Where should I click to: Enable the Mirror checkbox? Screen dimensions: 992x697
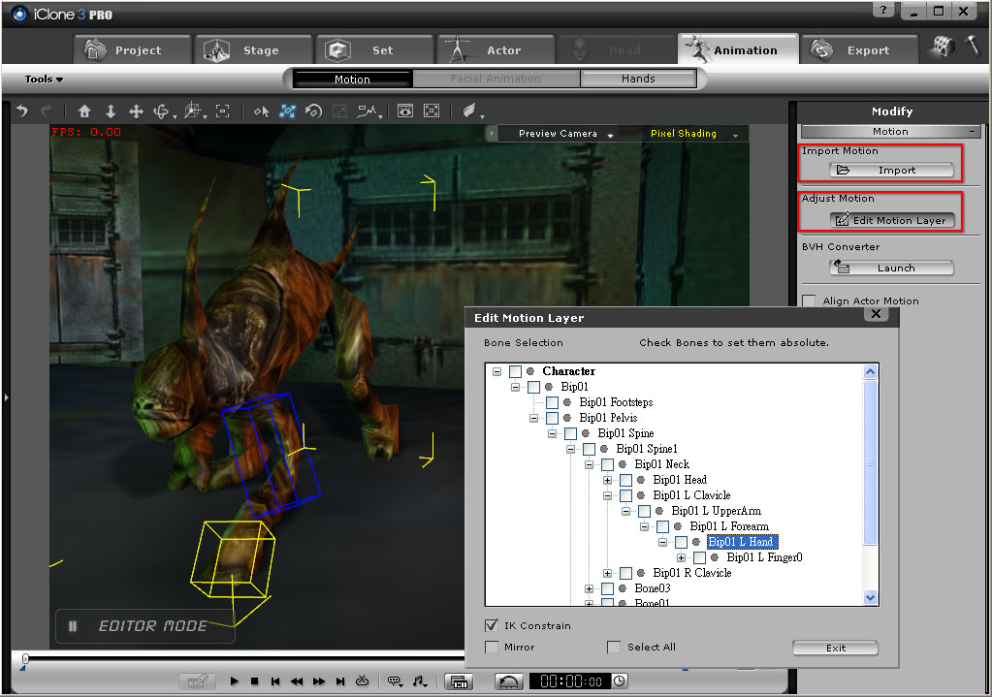491,647
